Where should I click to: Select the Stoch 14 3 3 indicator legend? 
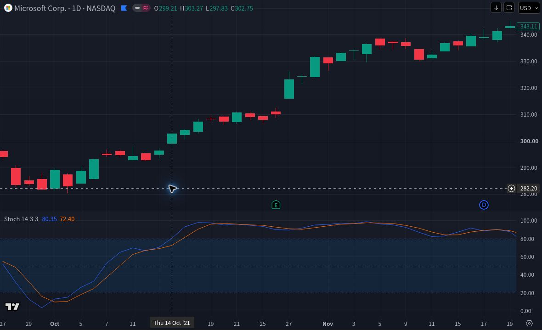coord(21,219)
